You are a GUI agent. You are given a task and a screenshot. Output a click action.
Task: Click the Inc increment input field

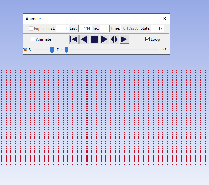105,28
